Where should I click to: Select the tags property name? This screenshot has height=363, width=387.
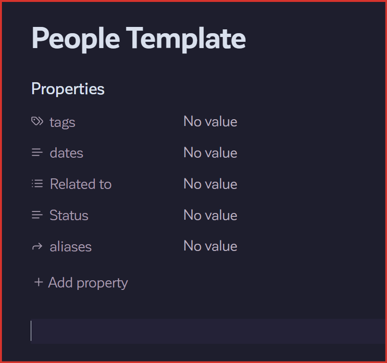coord(62,122)
